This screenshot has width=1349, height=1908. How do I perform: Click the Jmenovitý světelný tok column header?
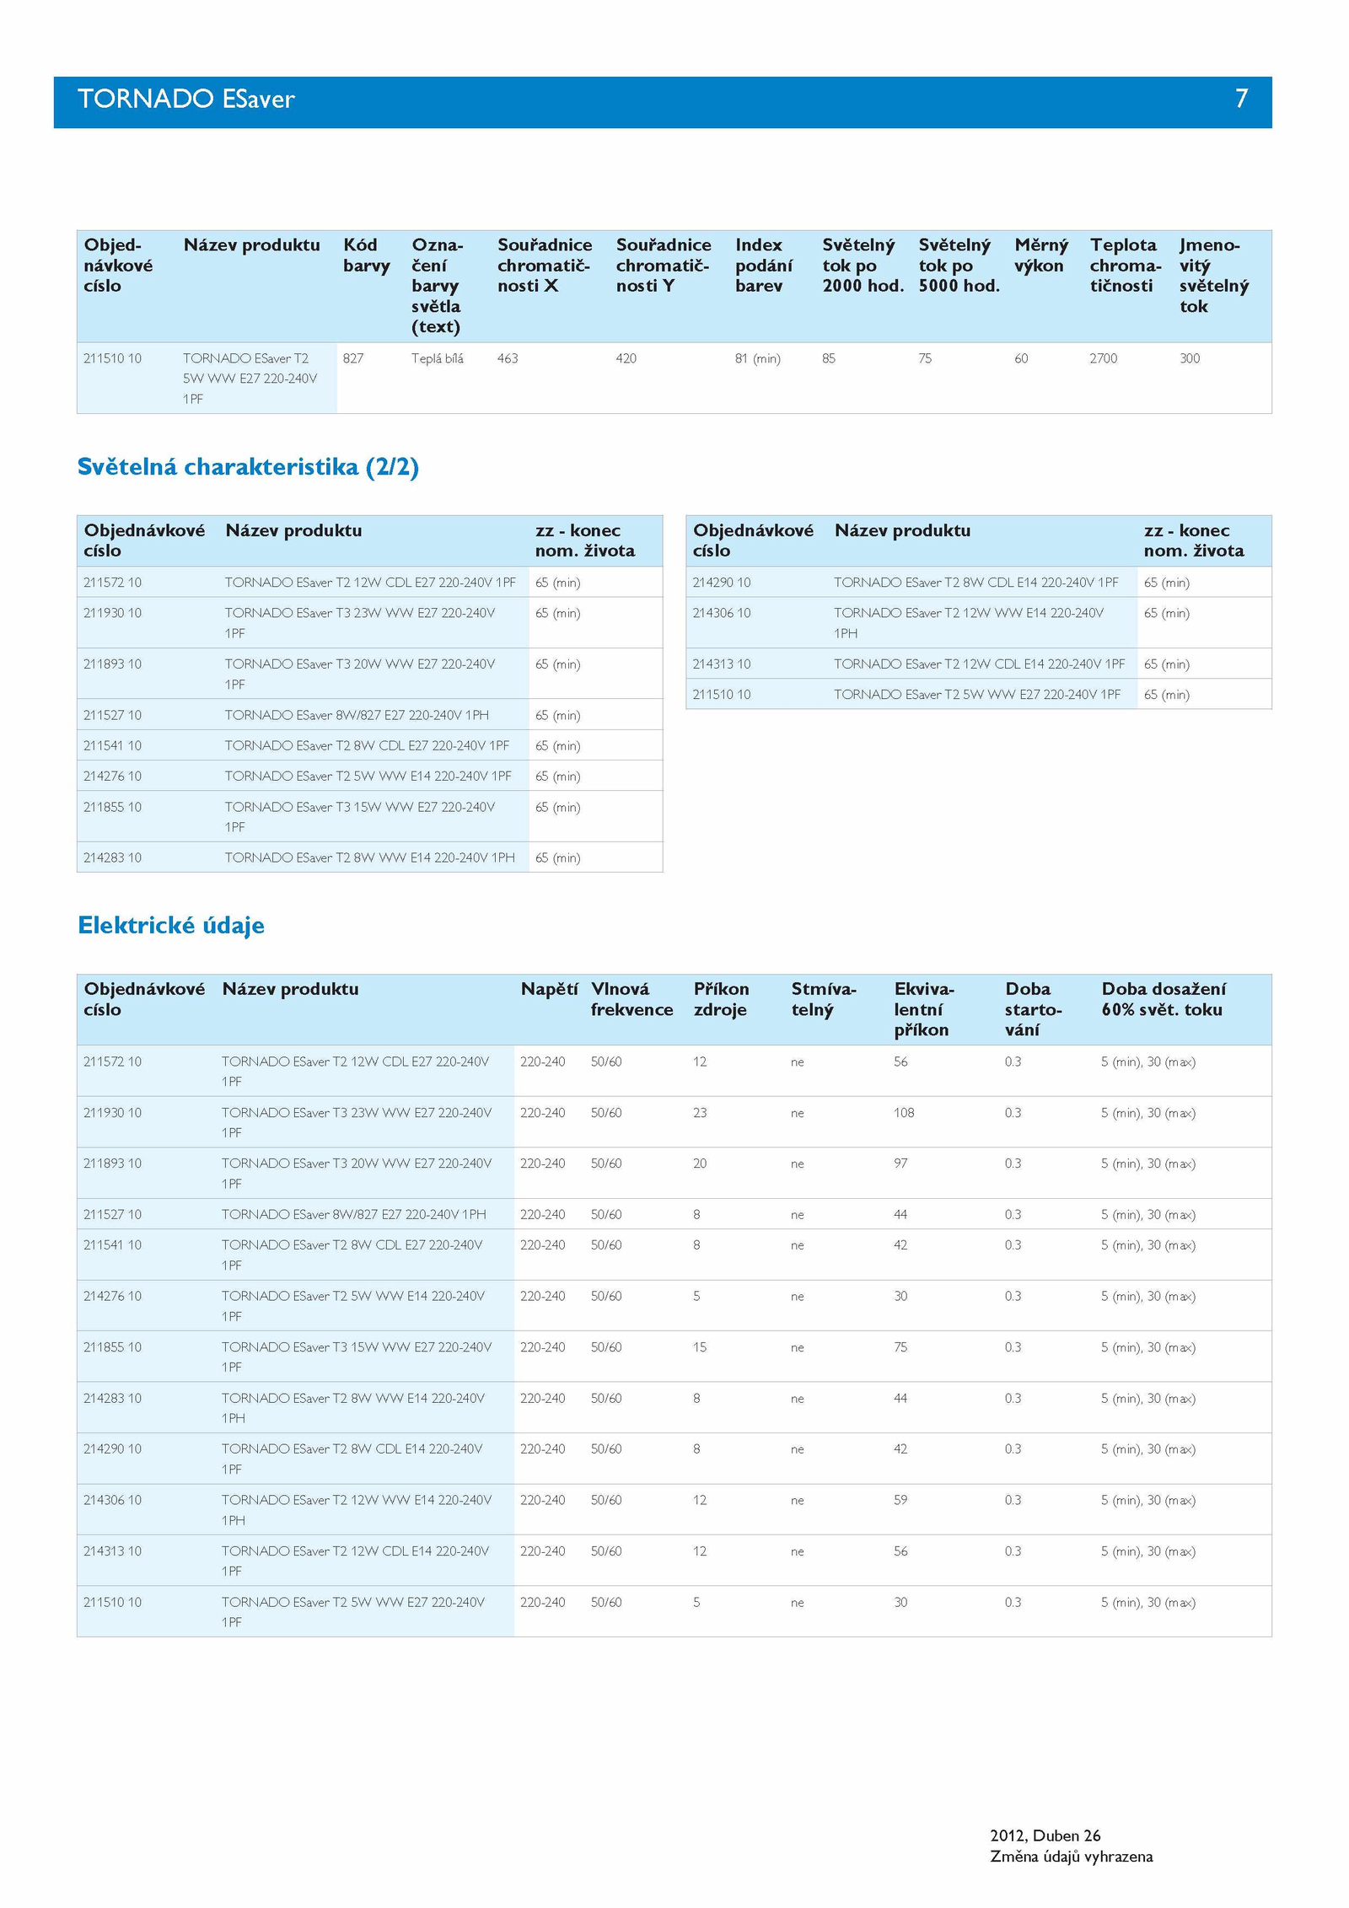[1214, 276]
